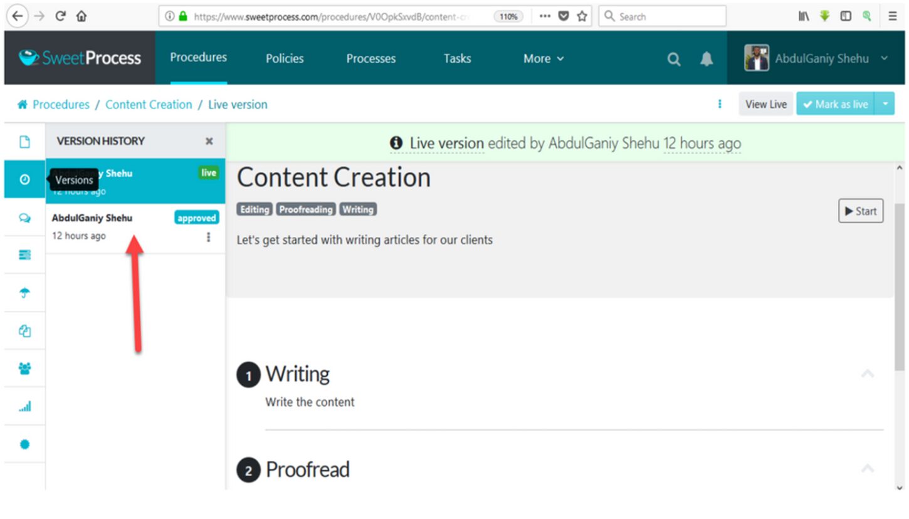Switch to the Processes tab

pos(371,59)
